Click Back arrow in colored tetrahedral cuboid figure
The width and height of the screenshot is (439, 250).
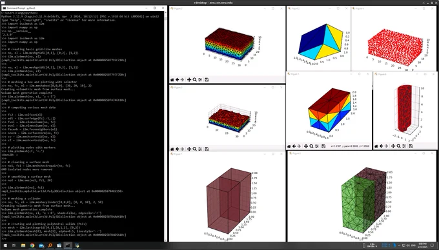(294, 146)
